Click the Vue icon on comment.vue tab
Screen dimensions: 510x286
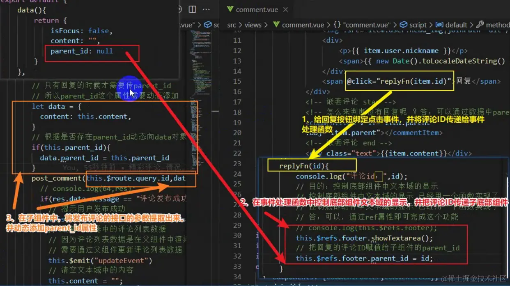[230, 9]
